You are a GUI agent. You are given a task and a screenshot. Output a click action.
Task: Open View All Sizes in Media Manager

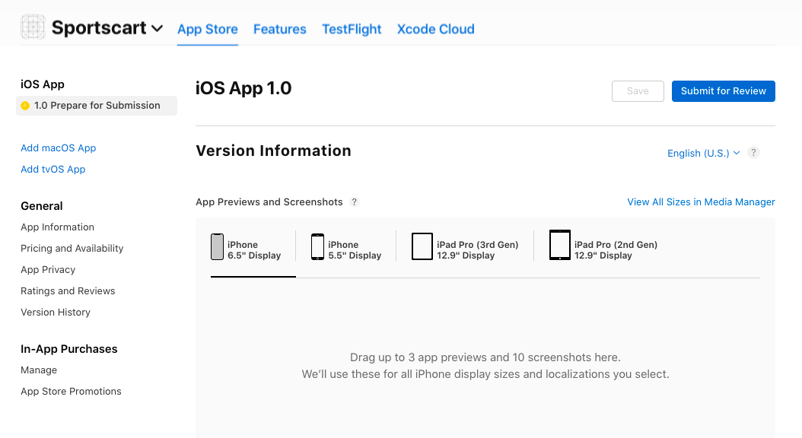click(x=700, y=202)
